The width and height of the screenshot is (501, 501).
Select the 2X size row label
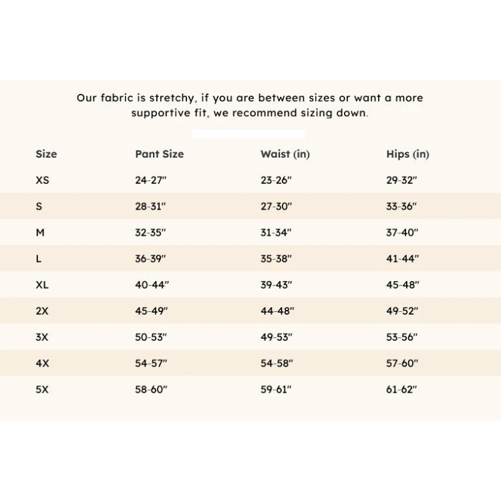click(42, 311)
